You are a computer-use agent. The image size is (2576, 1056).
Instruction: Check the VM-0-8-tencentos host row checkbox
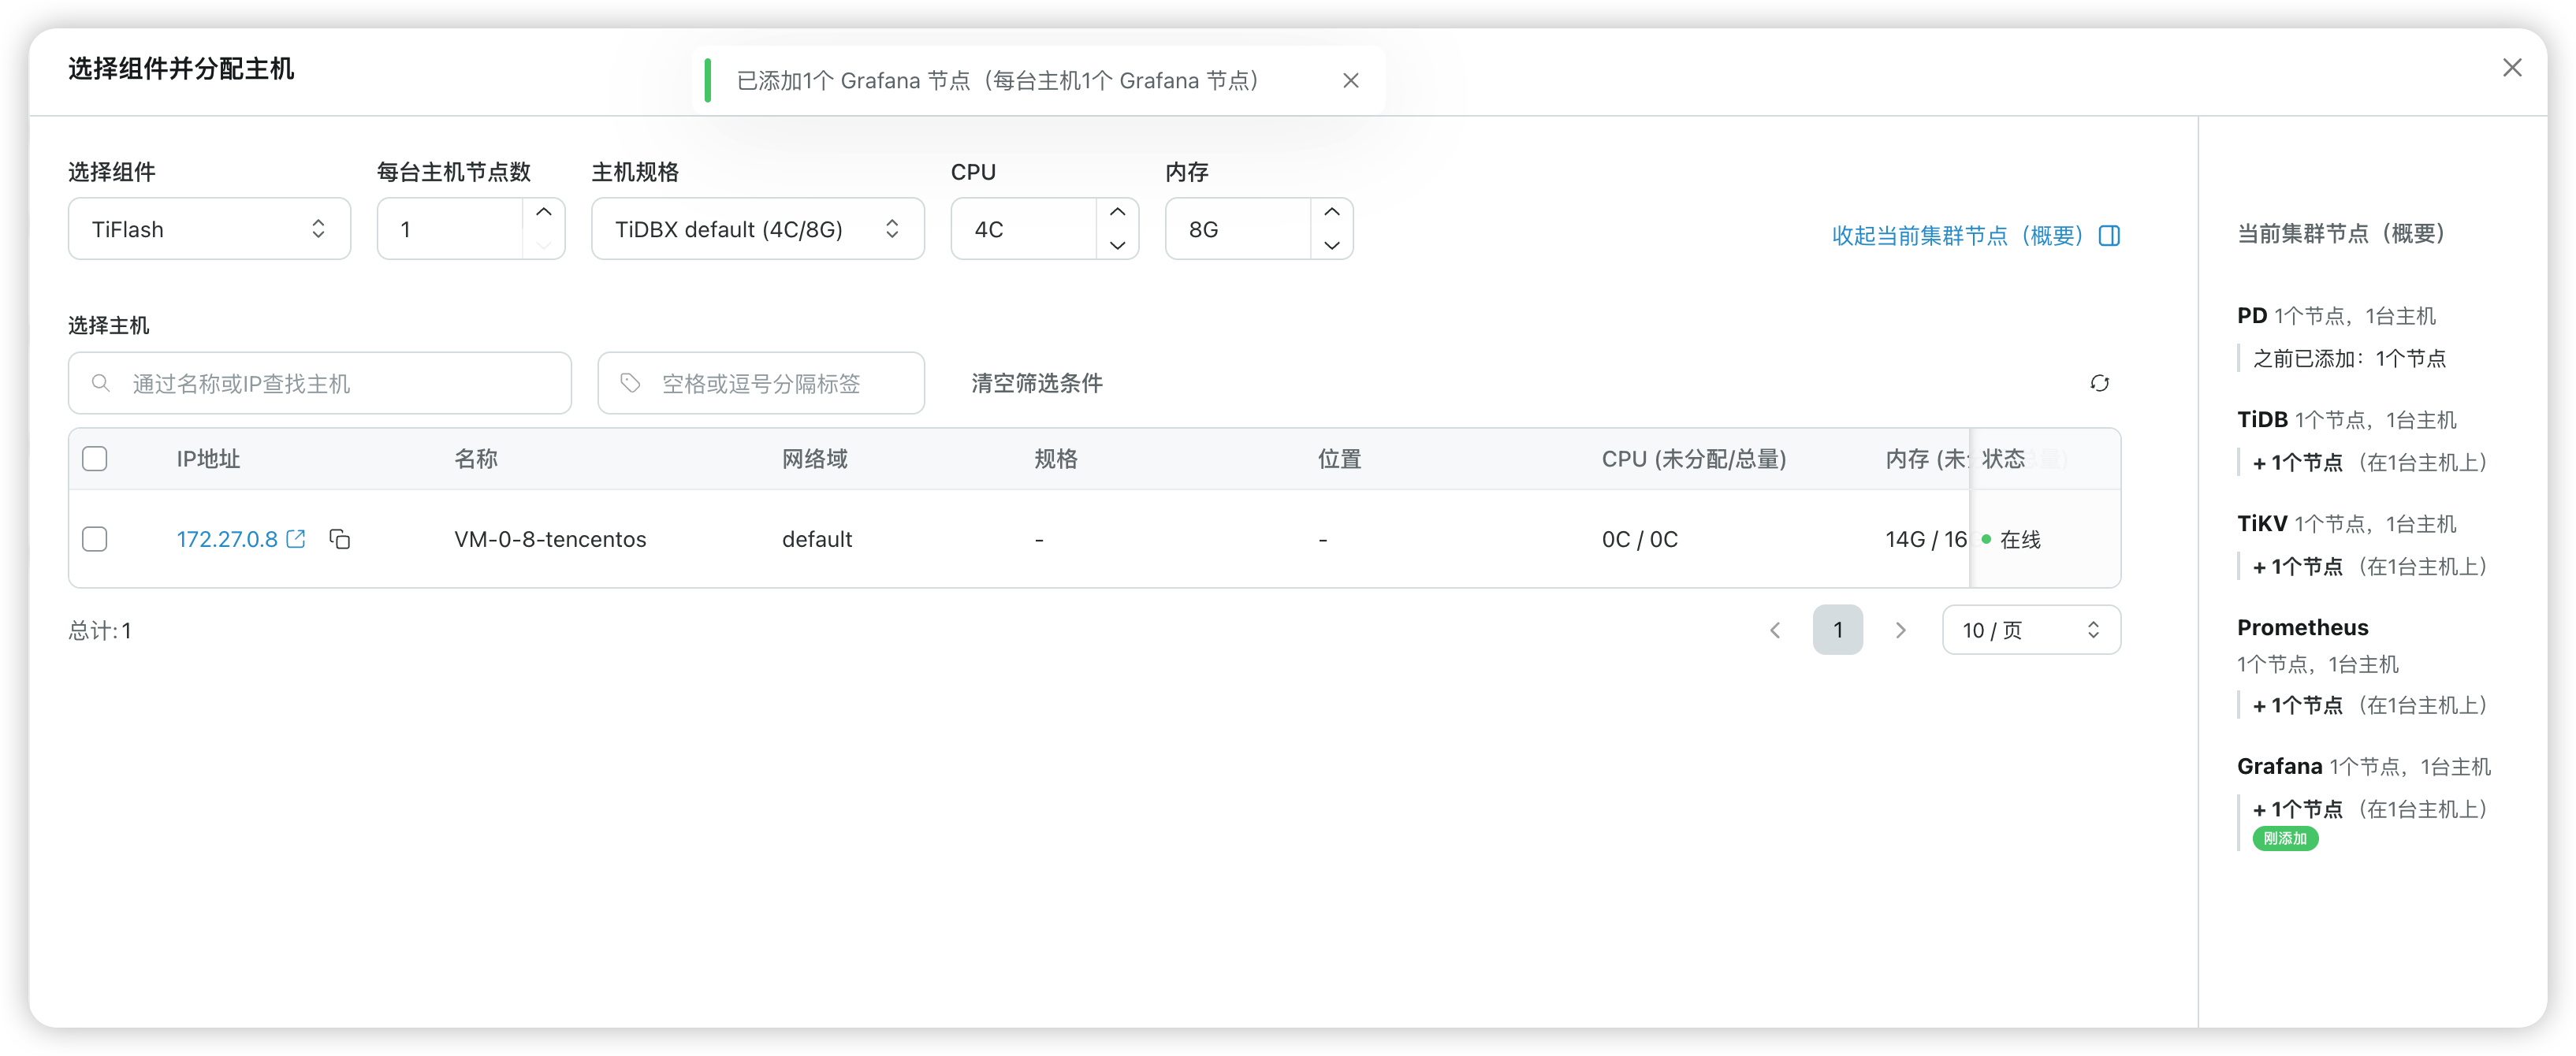[x=95, y=539]
